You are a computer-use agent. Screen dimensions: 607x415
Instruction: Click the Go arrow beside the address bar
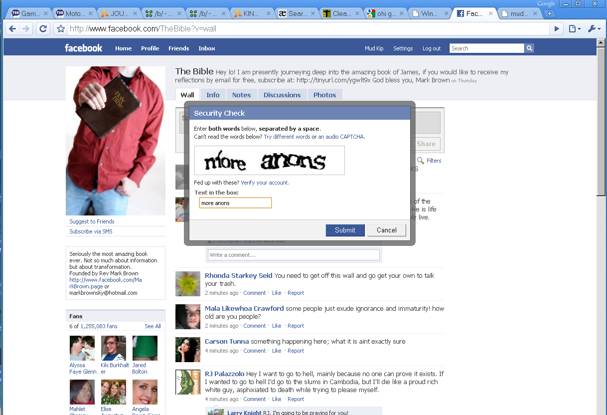pos(557,29)
